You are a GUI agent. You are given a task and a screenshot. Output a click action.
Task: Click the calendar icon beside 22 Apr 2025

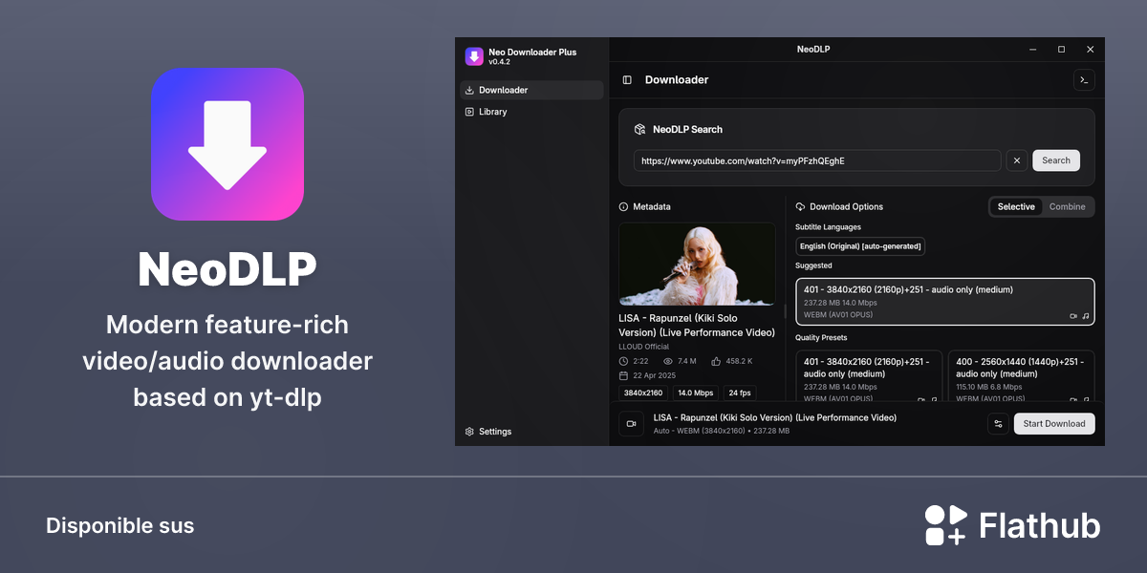(624, 375)
